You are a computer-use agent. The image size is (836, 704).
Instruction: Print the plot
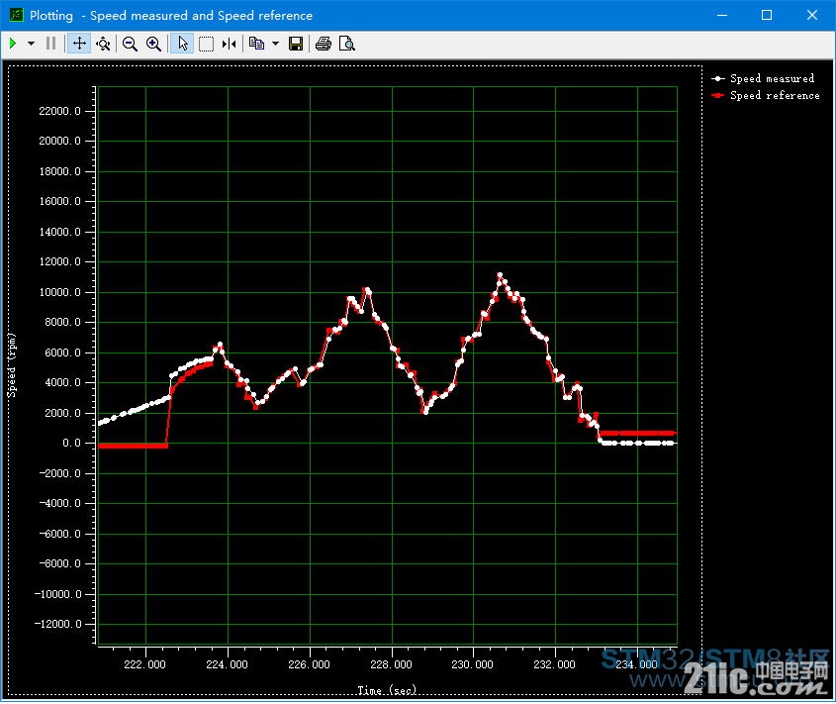point(324,44)
